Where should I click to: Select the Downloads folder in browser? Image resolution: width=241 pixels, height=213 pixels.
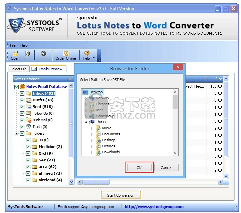tap(111, 152)
